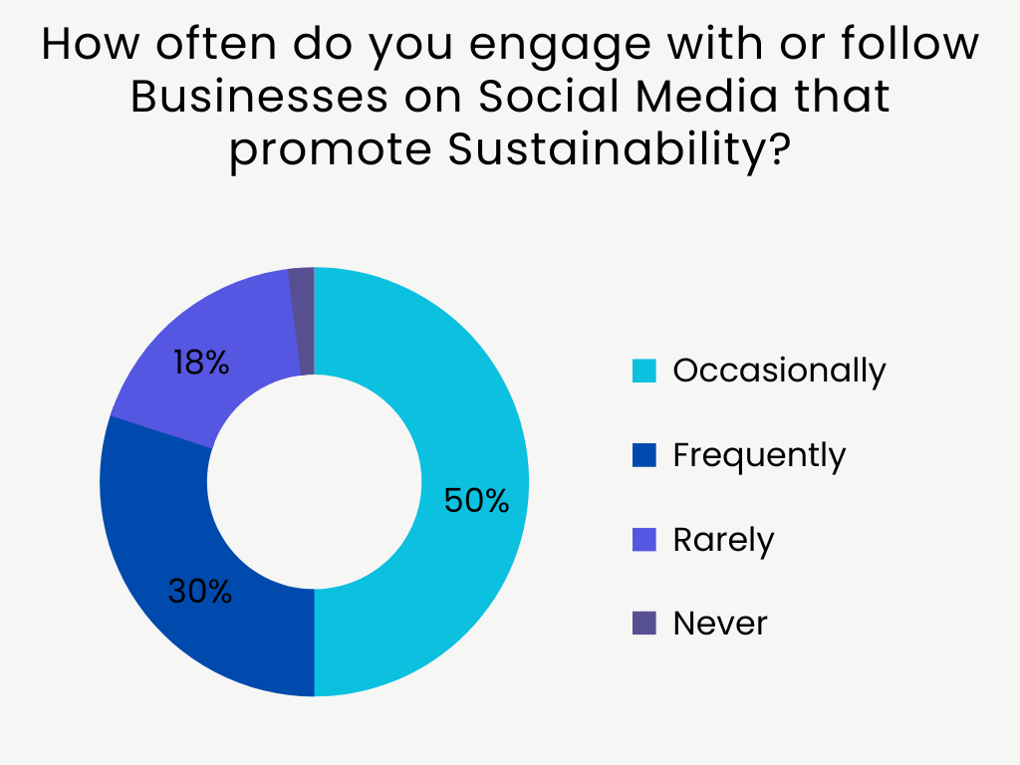
Task: Click the Rarely legend label text
Action: pos(723,540)
